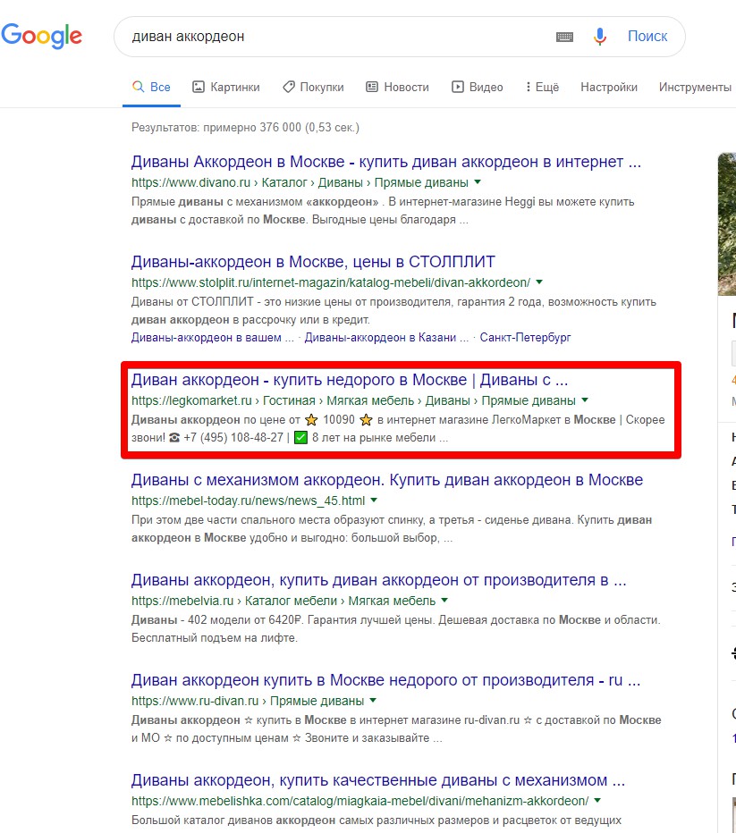The height and width of the screenshot is (833, 736).
Task: Expand arrow next to stolplit.ru URL
Action: pos(539,282)
